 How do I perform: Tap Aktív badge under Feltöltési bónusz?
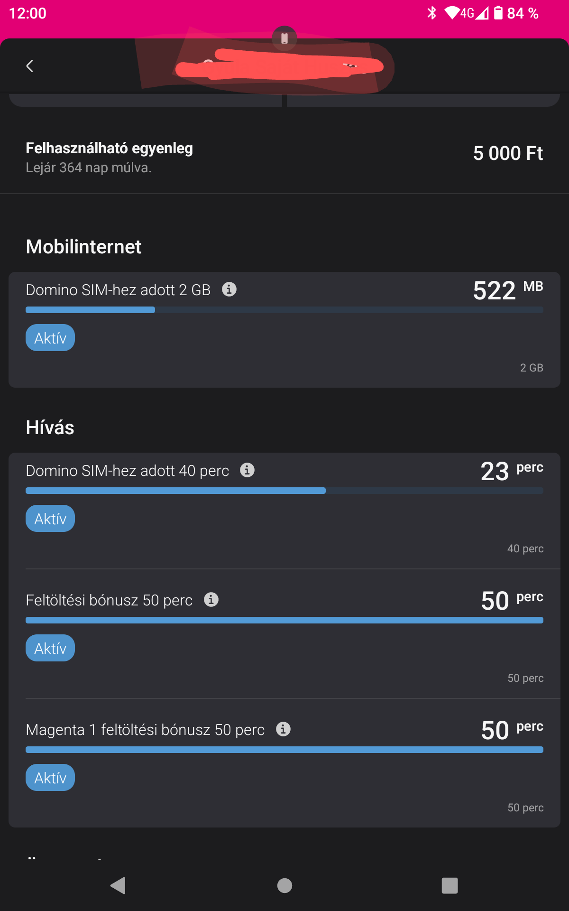tap(50, 648)
